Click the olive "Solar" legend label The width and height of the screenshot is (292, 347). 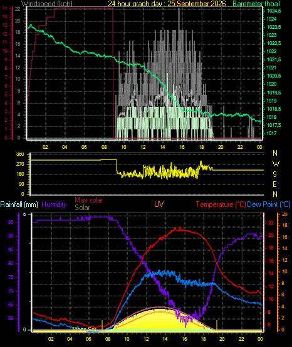(x=82, y=208)
